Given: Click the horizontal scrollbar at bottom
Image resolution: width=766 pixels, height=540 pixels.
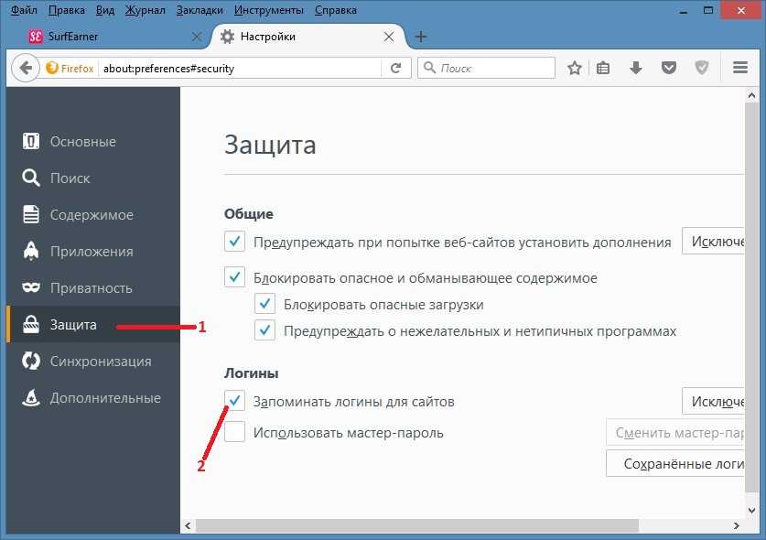Looking at the screenshot, I should coord(416,526).
